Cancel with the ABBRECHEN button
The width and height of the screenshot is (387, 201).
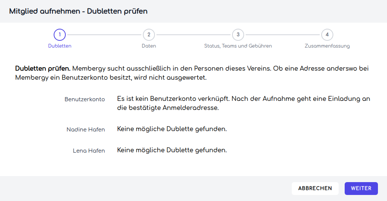click(x=315, y=189)
